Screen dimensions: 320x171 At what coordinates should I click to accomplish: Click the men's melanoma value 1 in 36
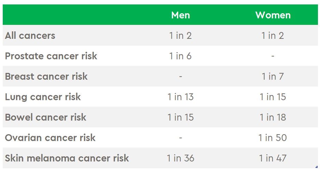tap(180, 158)
